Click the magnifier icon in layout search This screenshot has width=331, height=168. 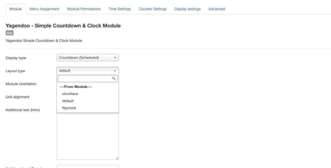pyautogui.click(x=114, y=79)
